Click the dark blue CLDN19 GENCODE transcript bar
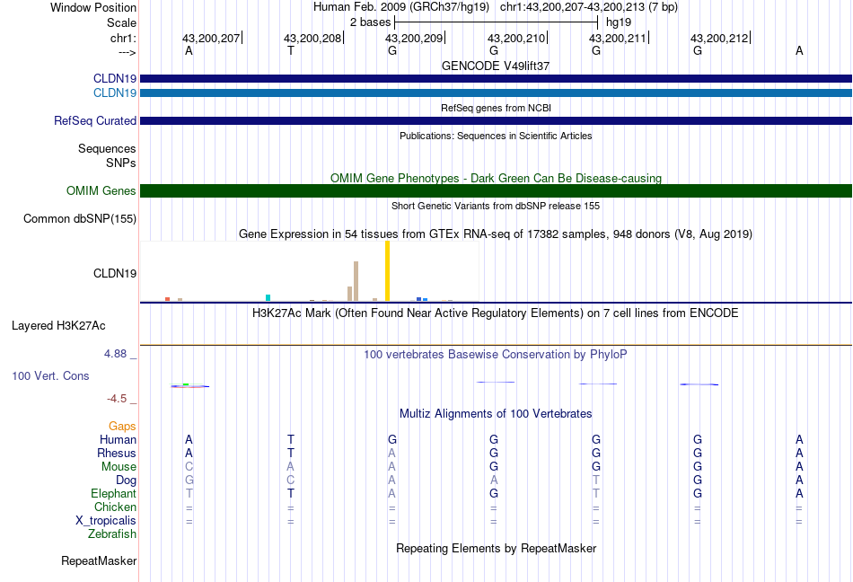 click(x=496, y=78)
